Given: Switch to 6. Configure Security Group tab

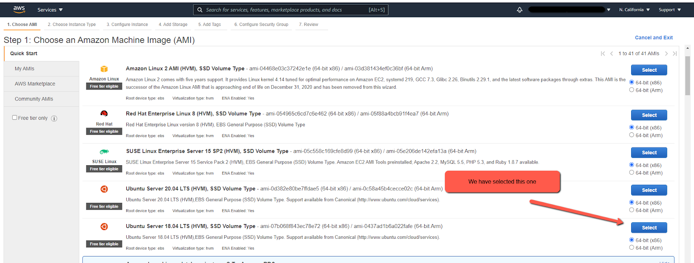Looking at the screenshot, I should click(x=261, y=25).
